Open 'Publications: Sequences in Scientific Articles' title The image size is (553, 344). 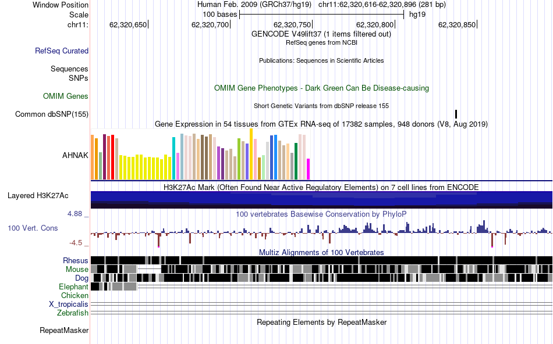pos(321,60)
